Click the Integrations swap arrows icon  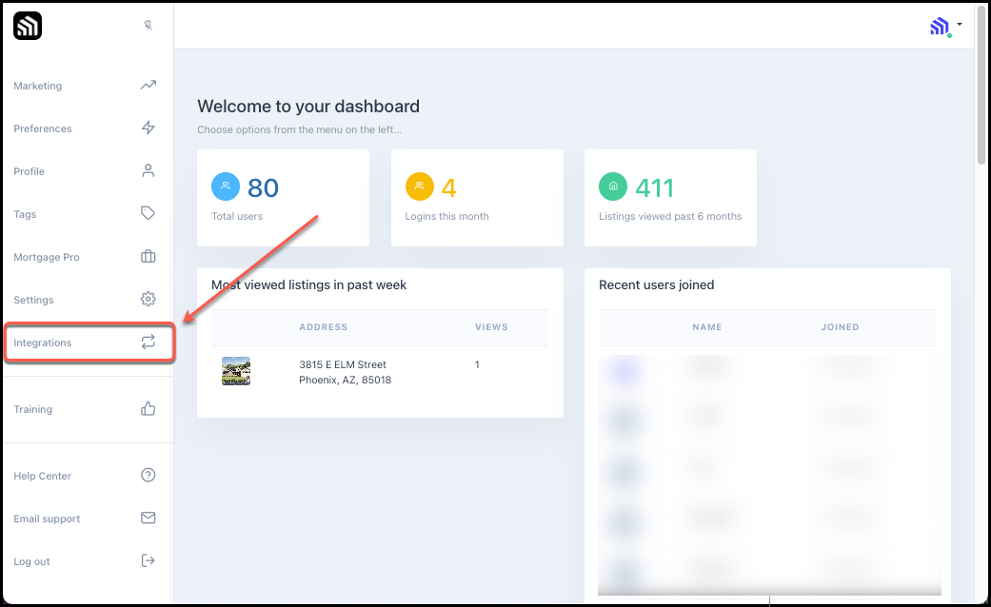(148, 343)
